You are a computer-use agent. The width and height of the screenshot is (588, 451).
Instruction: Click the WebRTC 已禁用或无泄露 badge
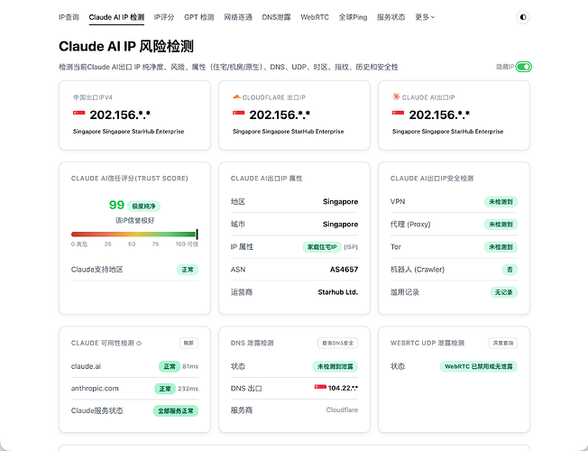479,366
